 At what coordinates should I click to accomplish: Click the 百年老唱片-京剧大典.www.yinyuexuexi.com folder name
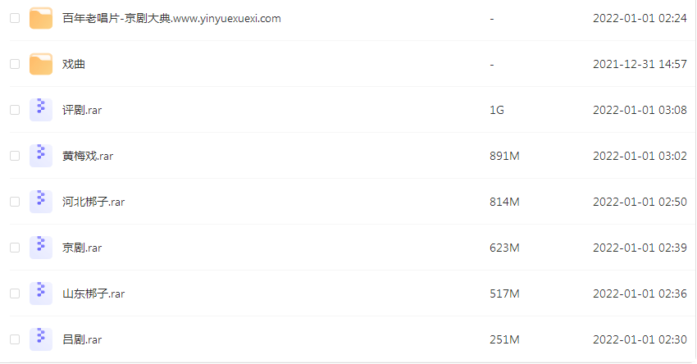click(x=171, y=19)
